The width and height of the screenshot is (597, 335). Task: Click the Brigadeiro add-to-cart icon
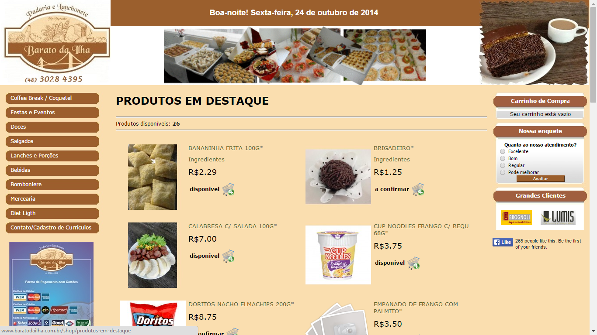coord(418,189)
